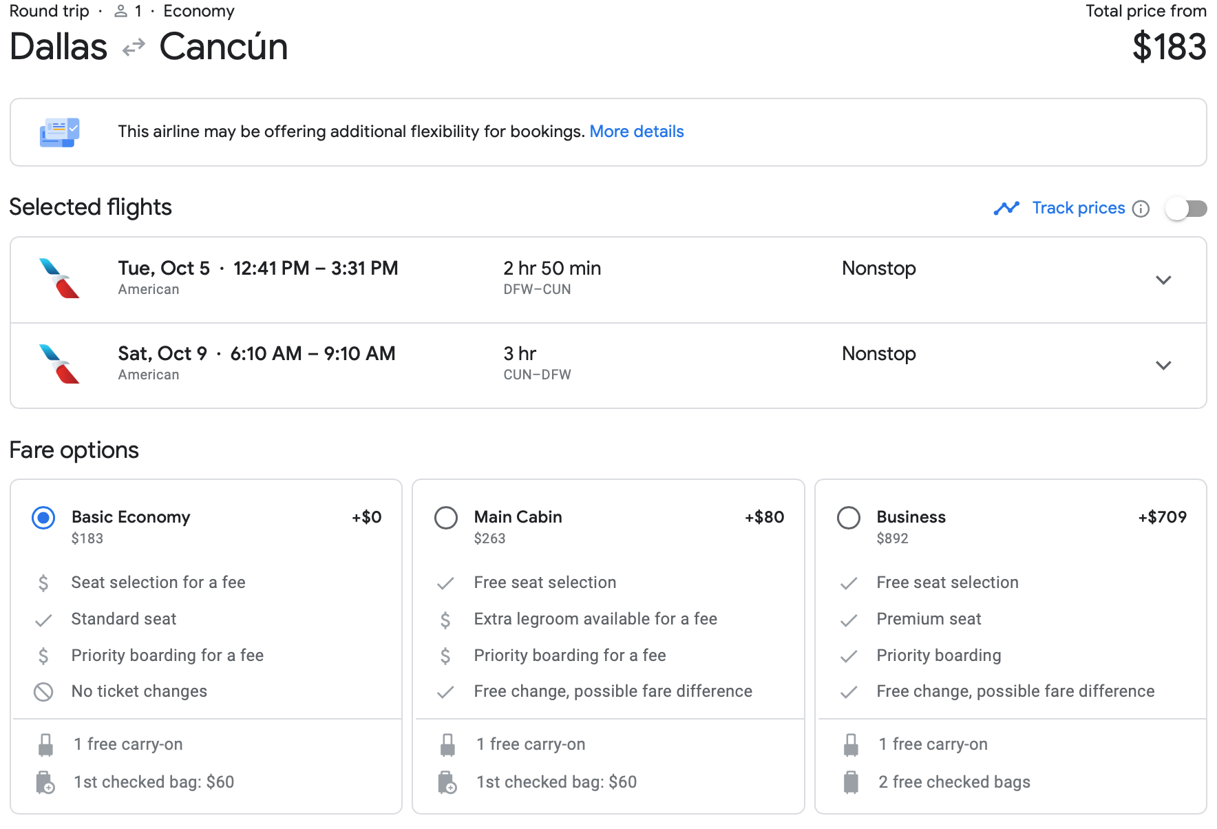This screenshot has height=829, width=1217.
Task: Click the Business fare title
Action: (x=911, y=517)
